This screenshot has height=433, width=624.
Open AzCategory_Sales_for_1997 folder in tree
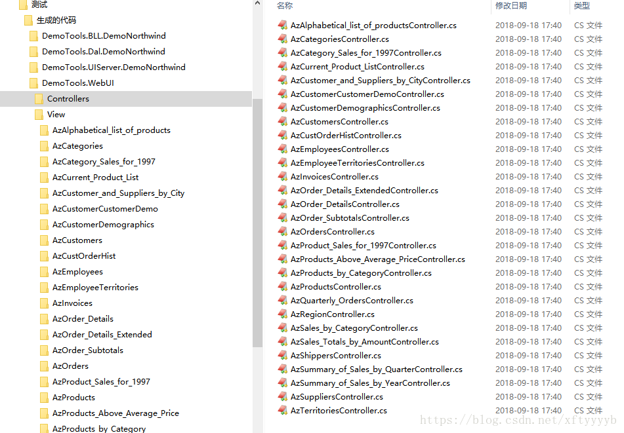point(104,162)
